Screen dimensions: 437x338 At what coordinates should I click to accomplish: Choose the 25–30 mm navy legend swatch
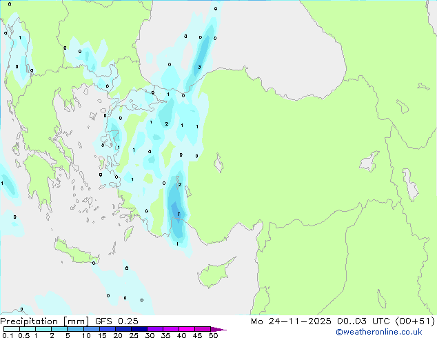coord(139,329)
